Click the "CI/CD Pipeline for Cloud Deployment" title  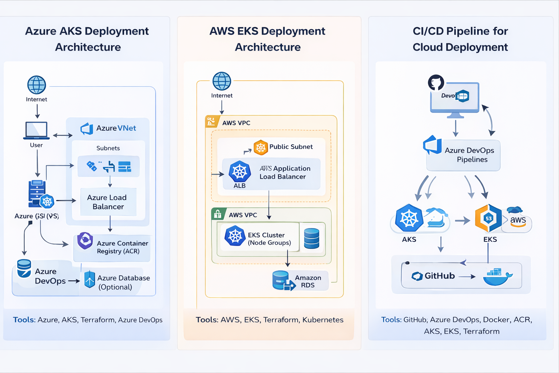pyautogui.click(x=460, y=39)
